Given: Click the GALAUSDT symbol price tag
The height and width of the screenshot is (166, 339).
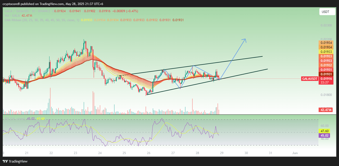Looking at the screenshot, I should pyautogui.click(x=310, y=79).
